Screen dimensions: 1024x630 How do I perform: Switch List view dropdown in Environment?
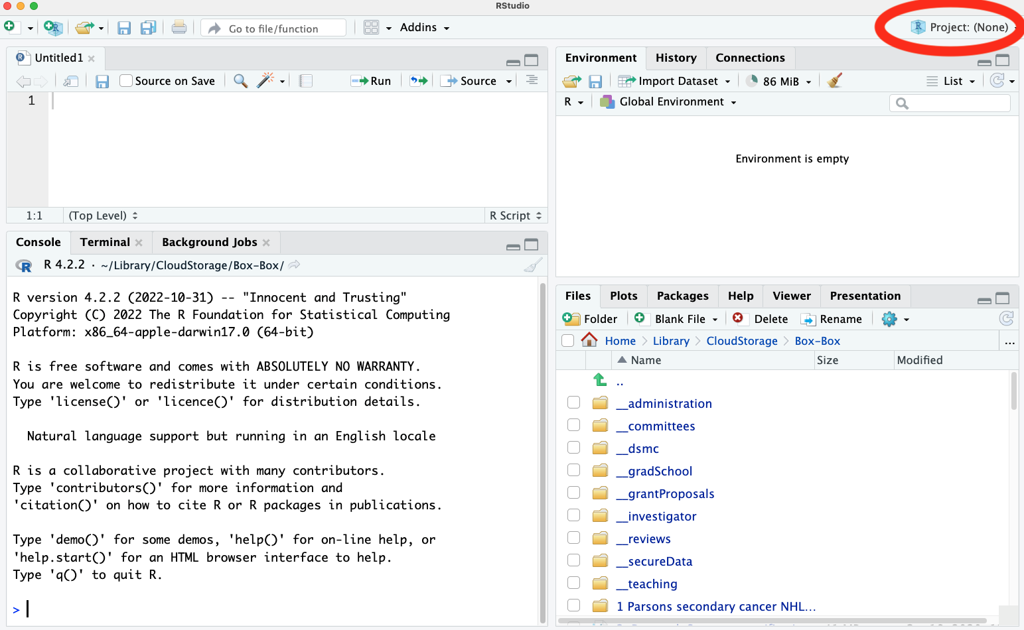click(951, 81)
